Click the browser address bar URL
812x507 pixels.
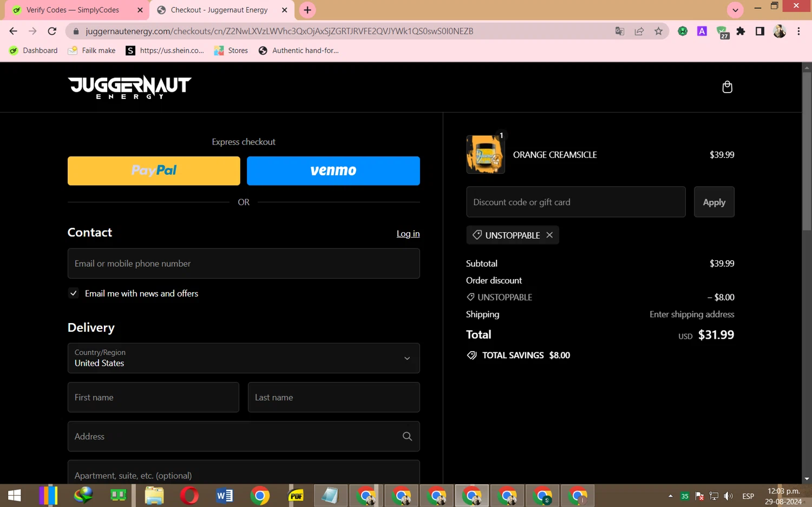(279, 31)
